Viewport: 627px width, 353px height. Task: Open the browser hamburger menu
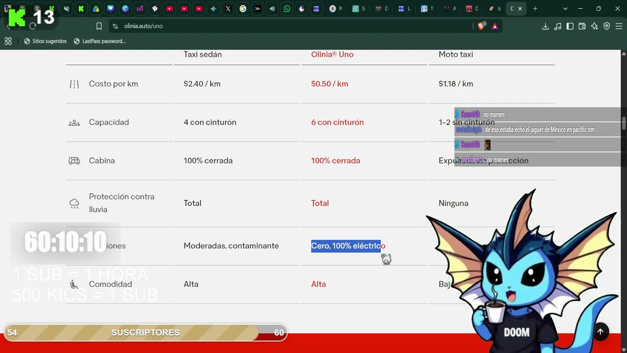pyautogui.click(x=619, y=26)
